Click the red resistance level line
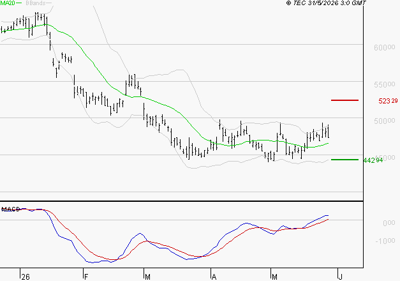 (x=344, y=100)
